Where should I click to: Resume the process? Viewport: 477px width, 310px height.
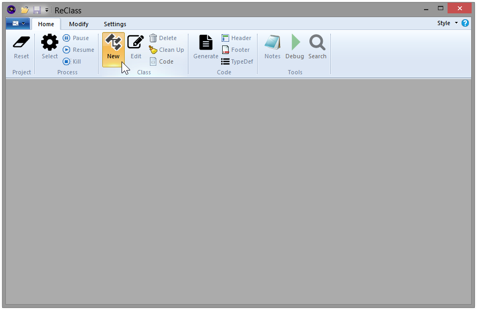coord(78,50)
